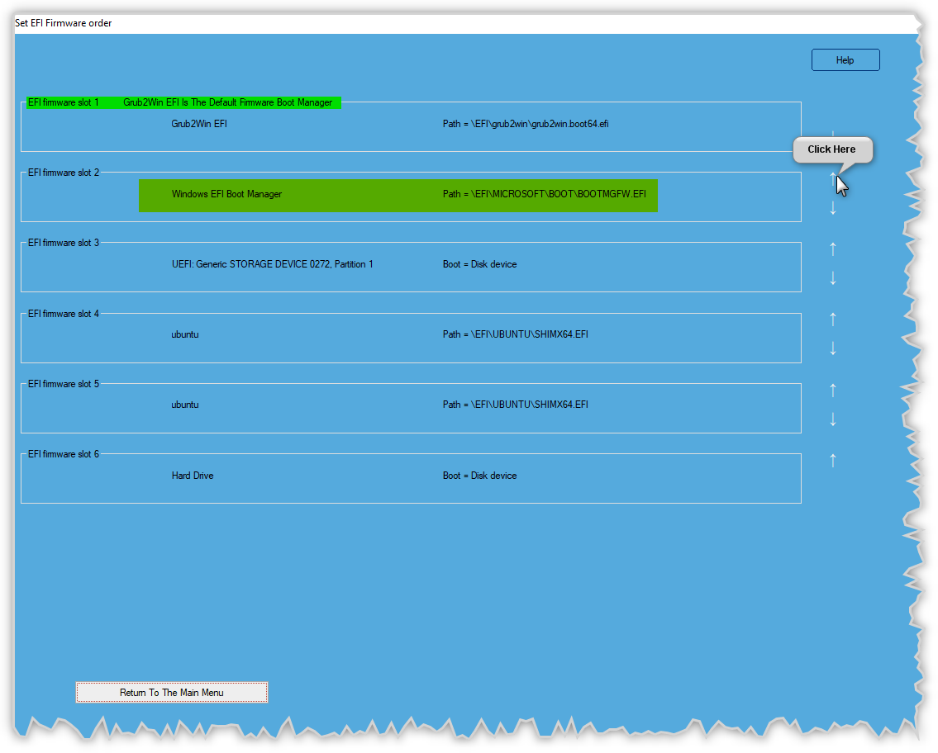Move slot 5 ubuntu entry up

coord(833,390)
